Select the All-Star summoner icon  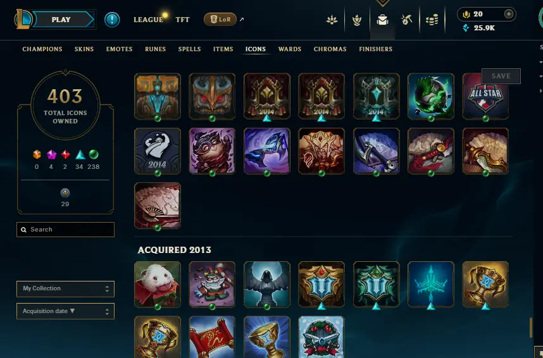[x=485, y=96]
